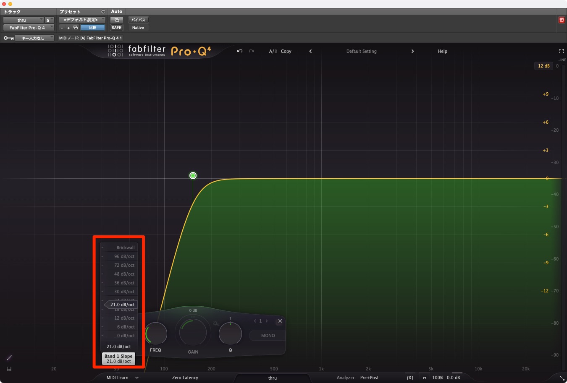
Task: Click the 0.0 dB output gain value
Action: point(454,378)
